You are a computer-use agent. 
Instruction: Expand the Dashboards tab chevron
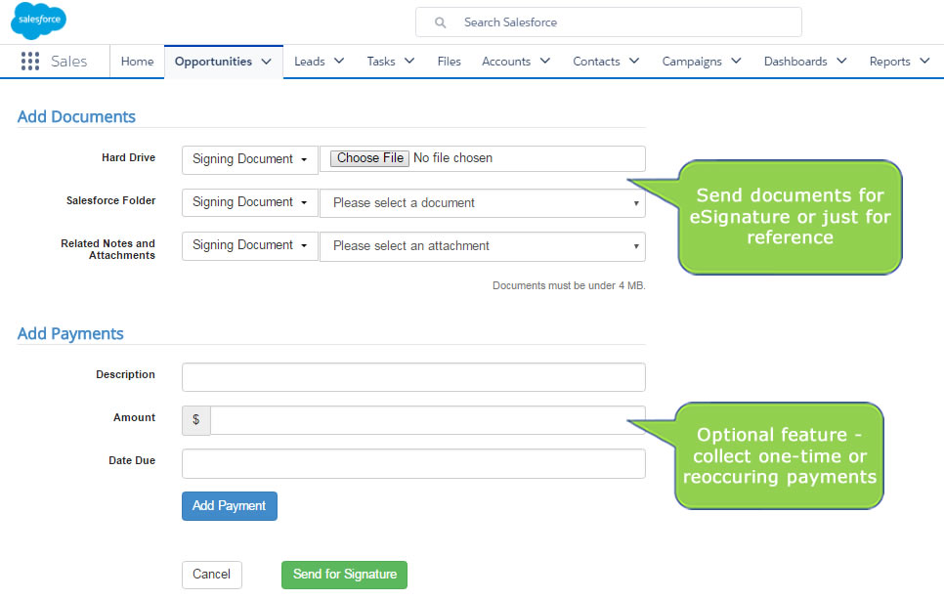click(x=841, y=61)
